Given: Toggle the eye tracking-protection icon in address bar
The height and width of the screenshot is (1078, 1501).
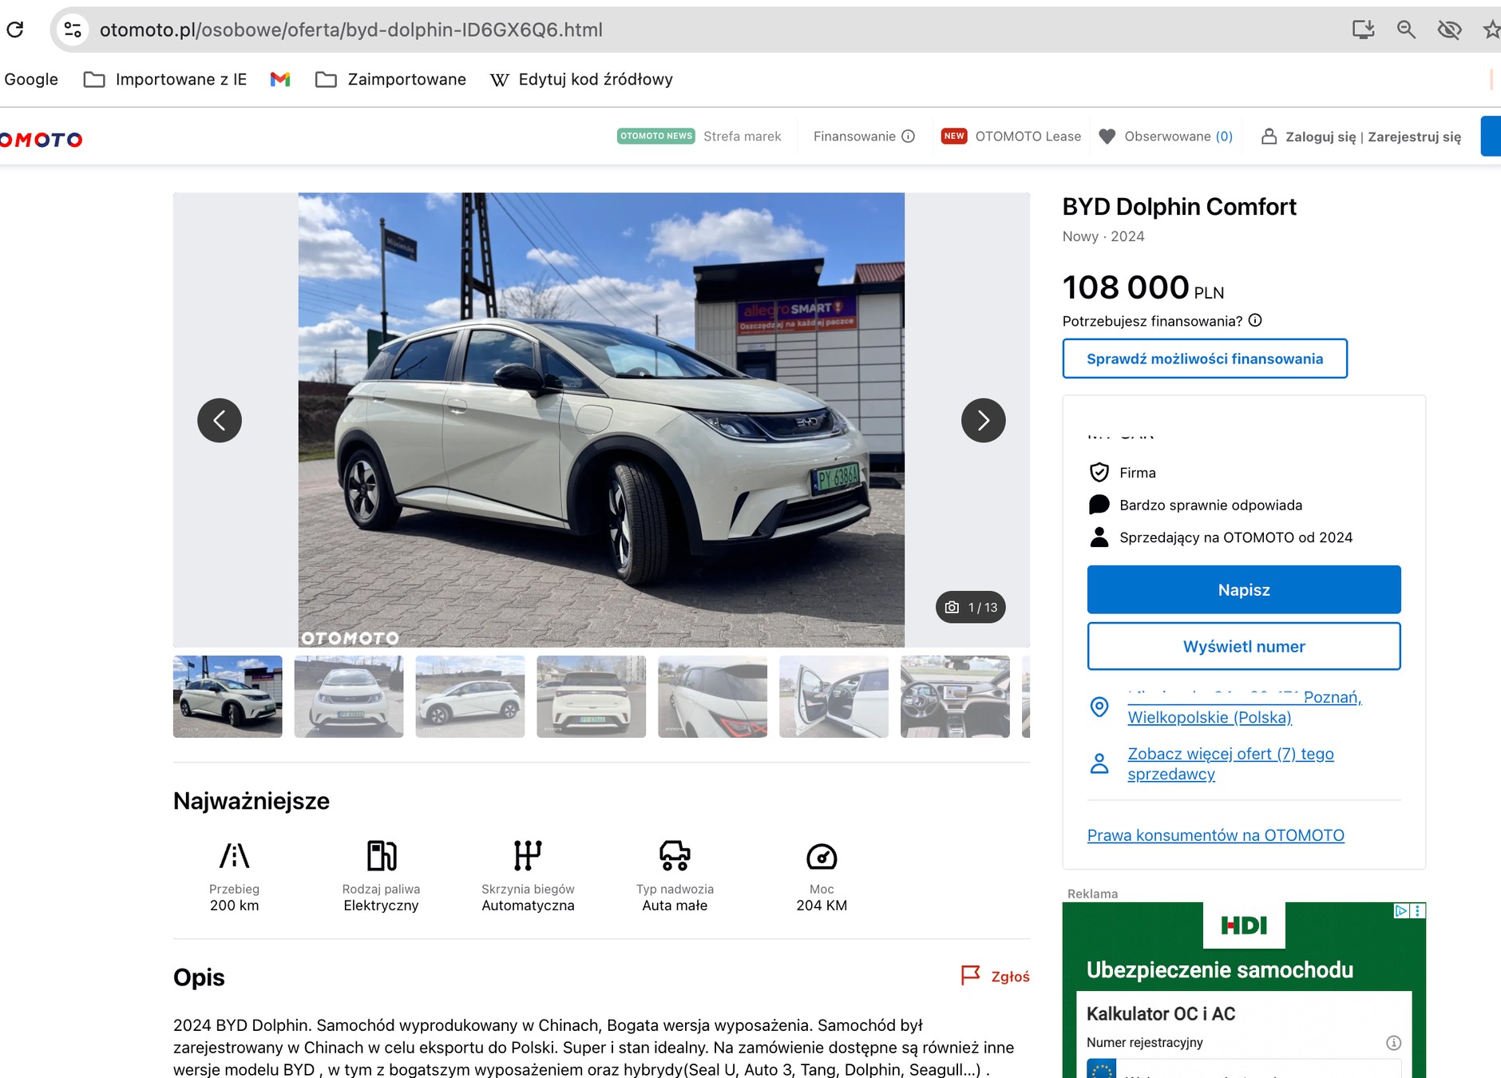Looking at the screenshot, I should point(1449,30).
